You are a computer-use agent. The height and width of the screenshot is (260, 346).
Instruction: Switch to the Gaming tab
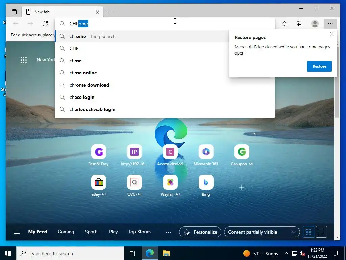click(x=66, y=232)
